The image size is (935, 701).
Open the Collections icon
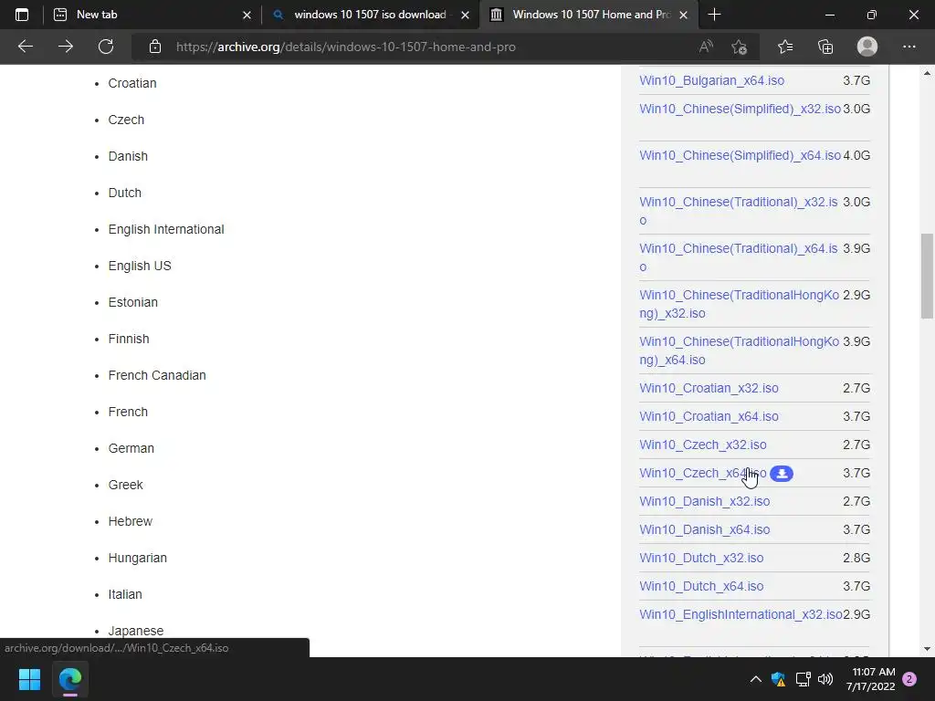[825, 47]
